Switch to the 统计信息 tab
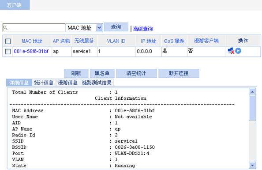 tap(44, 83)
